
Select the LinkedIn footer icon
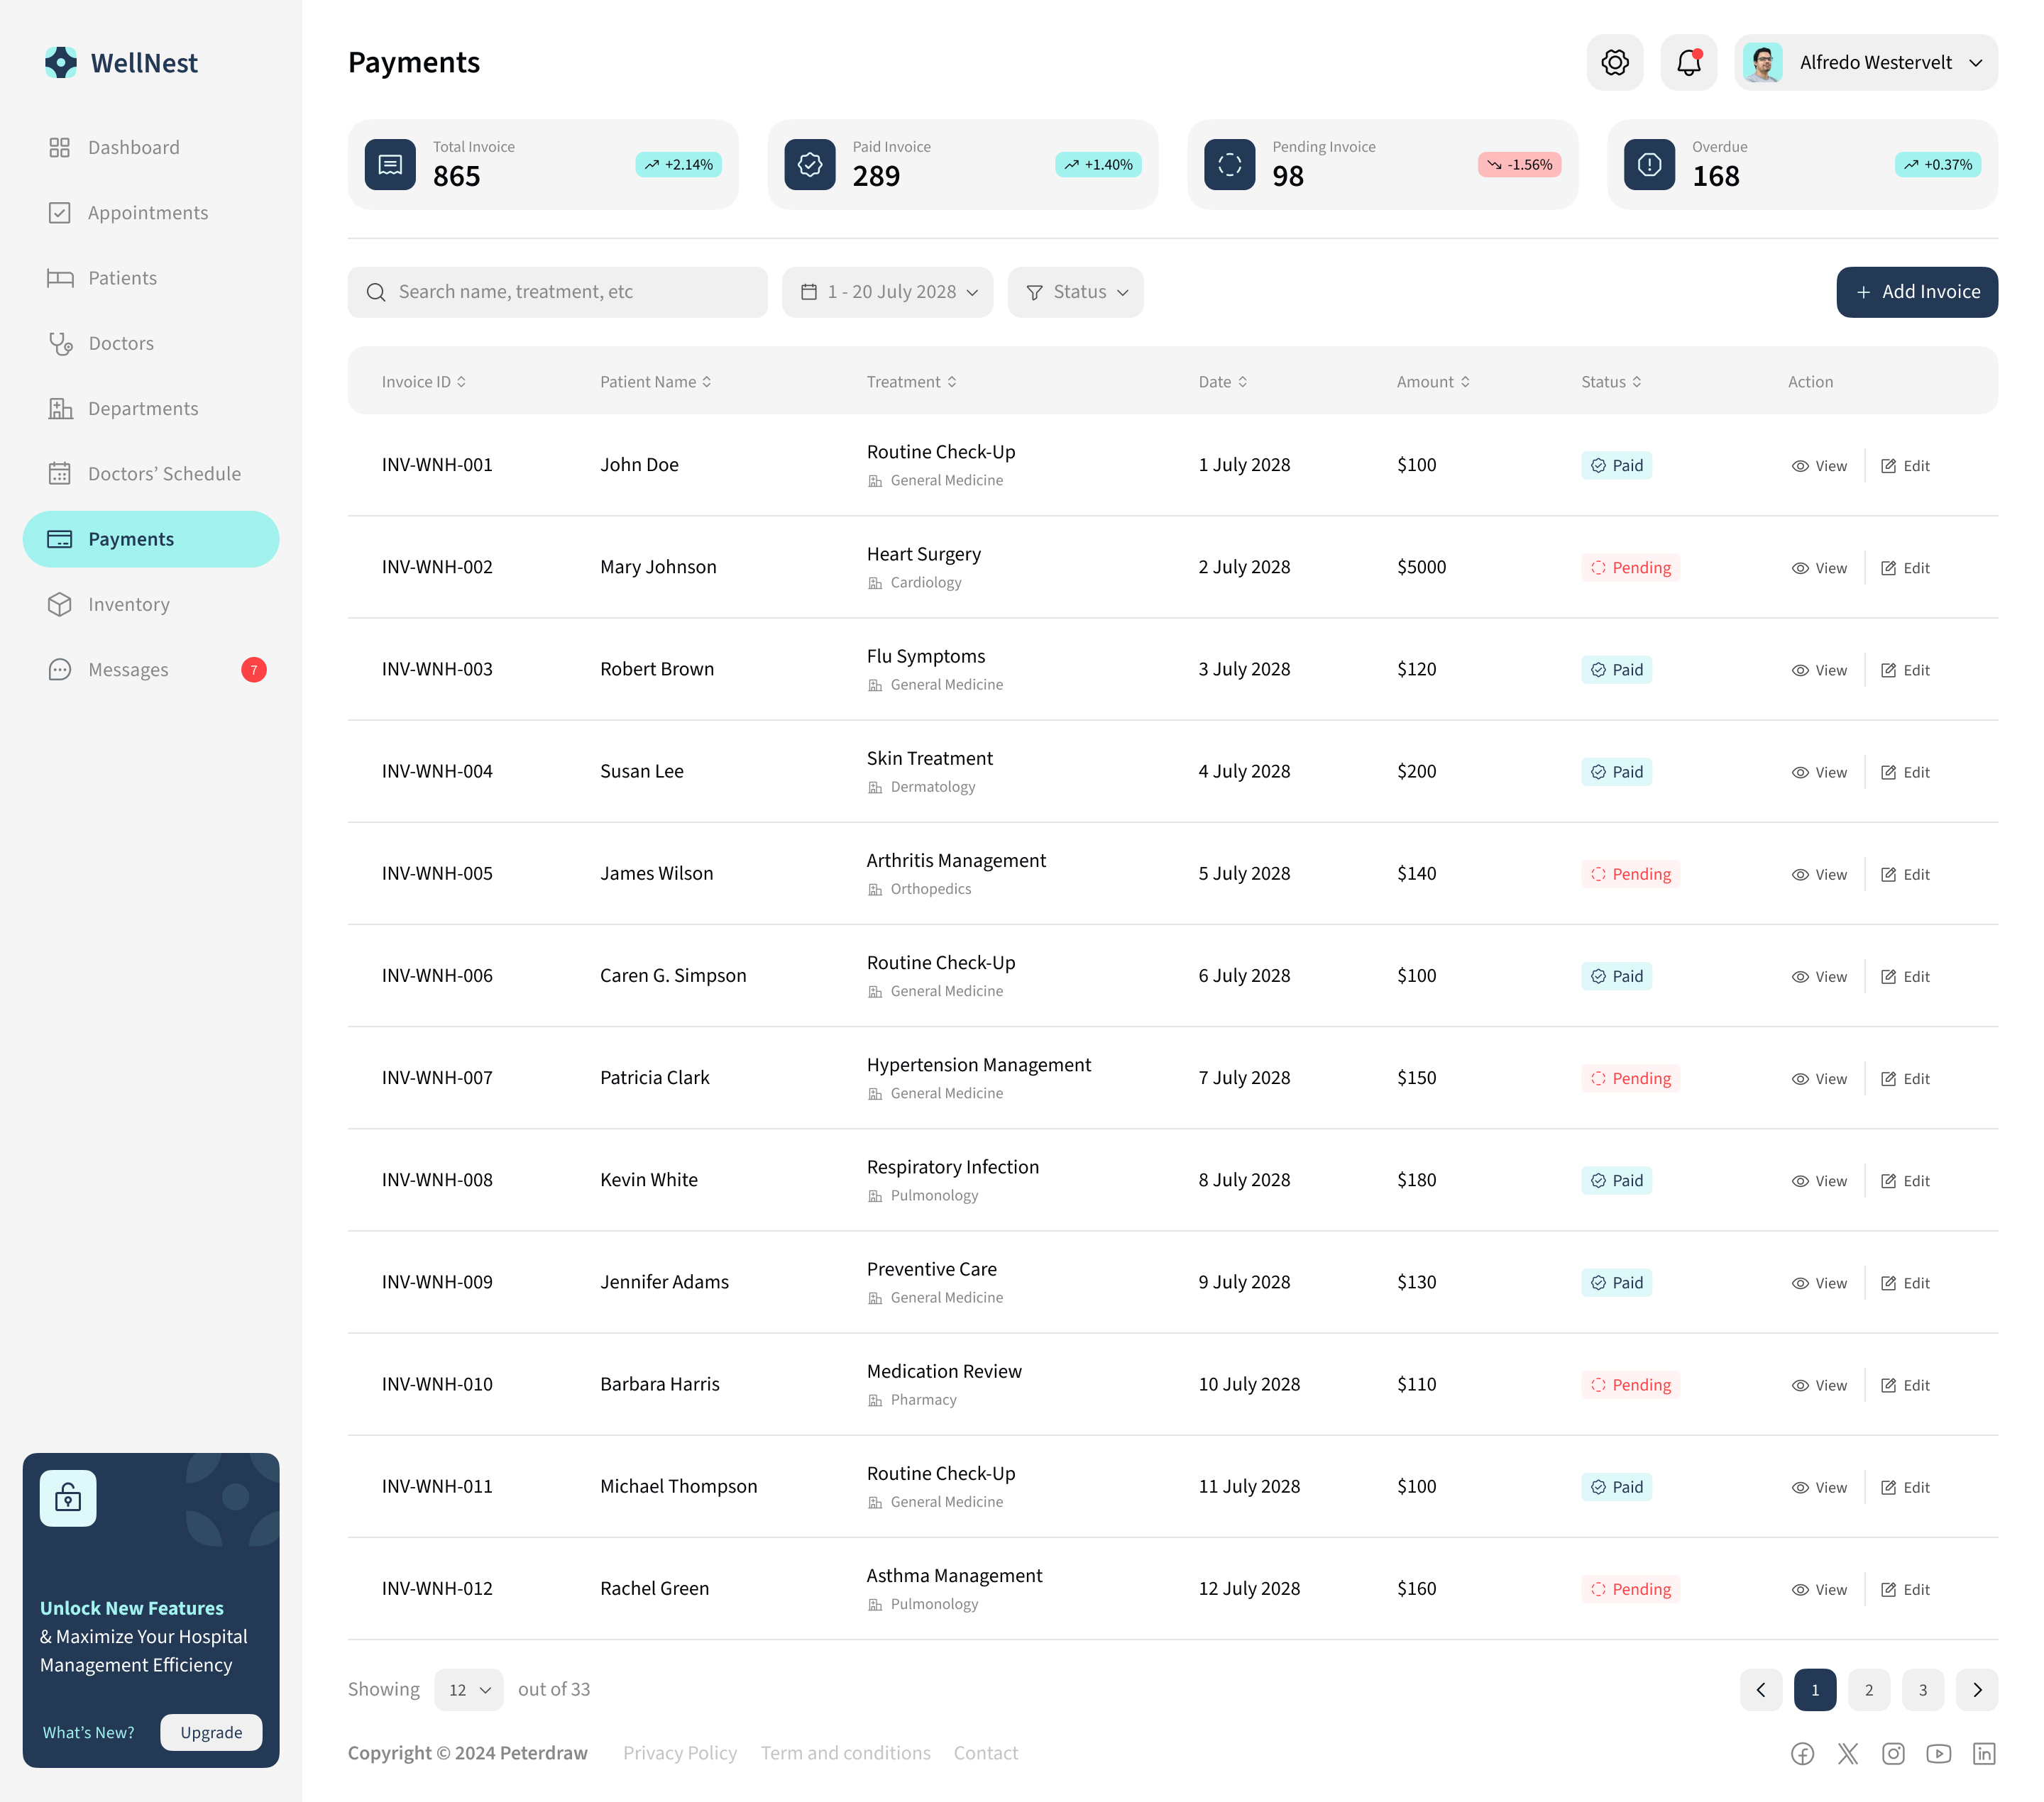tap(1984, 1753)
